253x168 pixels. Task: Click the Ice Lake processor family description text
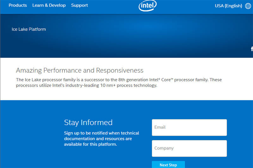[x=119, y=83]
